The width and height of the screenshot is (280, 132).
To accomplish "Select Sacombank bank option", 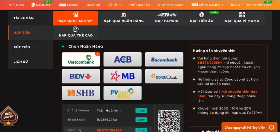I will click(164, 59).
